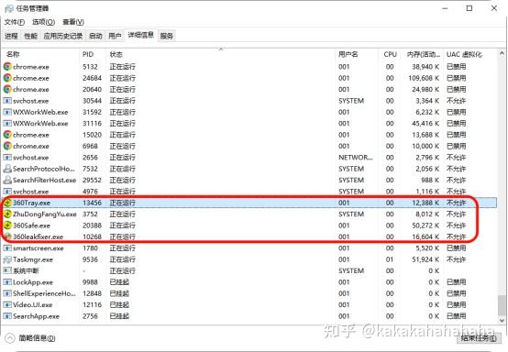Click SYSTEM user in ZhuDongFangYu.exe row
The width and height of the screenshot is (508, 352).
click(351, 214)
